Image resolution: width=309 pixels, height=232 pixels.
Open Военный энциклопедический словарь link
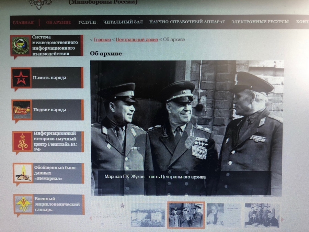(57, 204)
